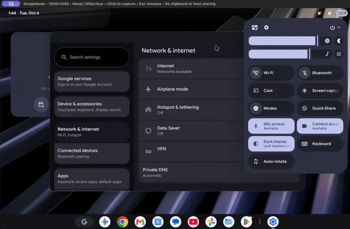This screenshot has width=350, height=229.
Task: Open the Cast tile
Action: pyautogui.click(x=271, y=90)
